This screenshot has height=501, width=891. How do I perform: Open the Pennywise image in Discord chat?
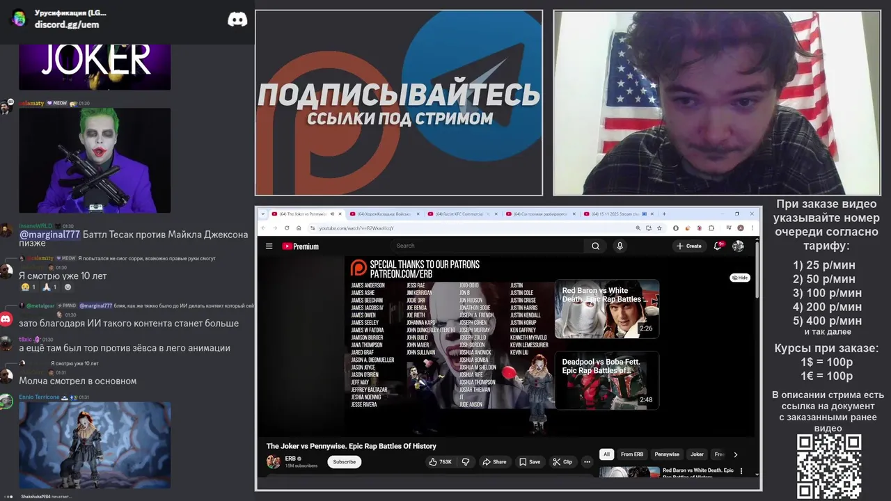(x=95, y=445)
